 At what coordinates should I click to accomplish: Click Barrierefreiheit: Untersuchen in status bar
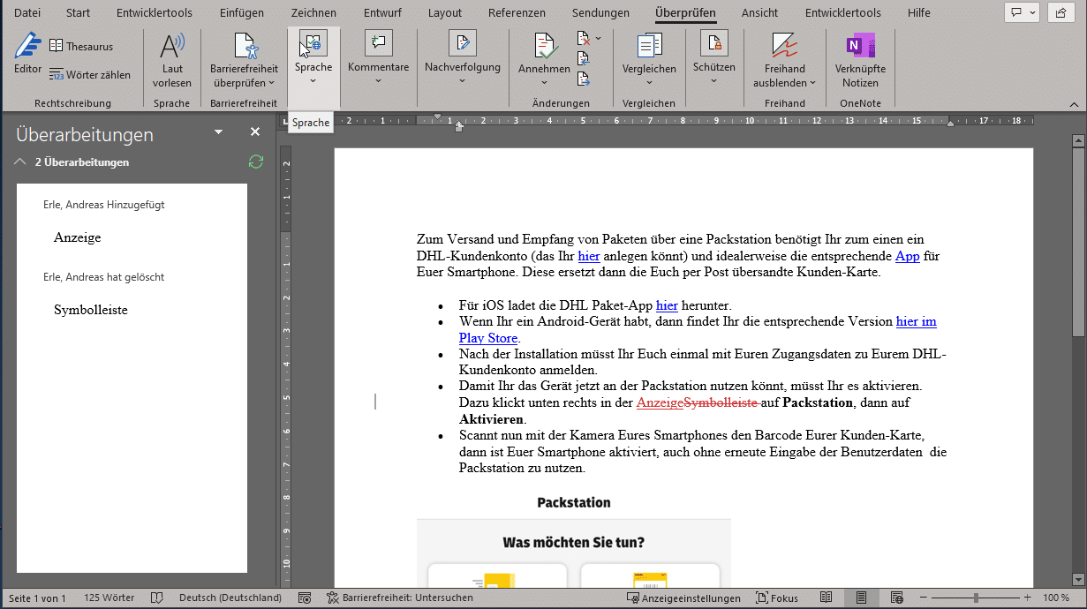pyautogui.click(x=399, y=598)
